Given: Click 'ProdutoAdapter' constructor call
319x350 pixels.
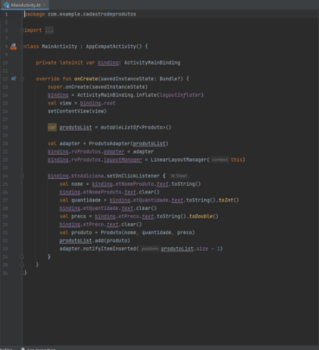Looking at the screenshot, I should tap(110, 143).
